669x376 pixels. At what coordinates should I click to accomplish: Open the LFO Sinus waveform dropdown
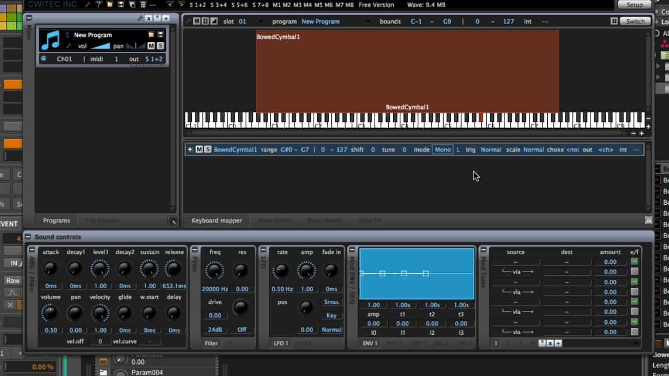331,302
